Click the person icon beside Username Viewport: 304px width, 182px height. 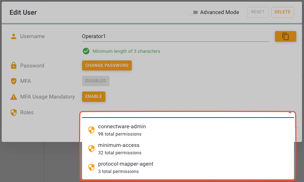coord(14,36)
